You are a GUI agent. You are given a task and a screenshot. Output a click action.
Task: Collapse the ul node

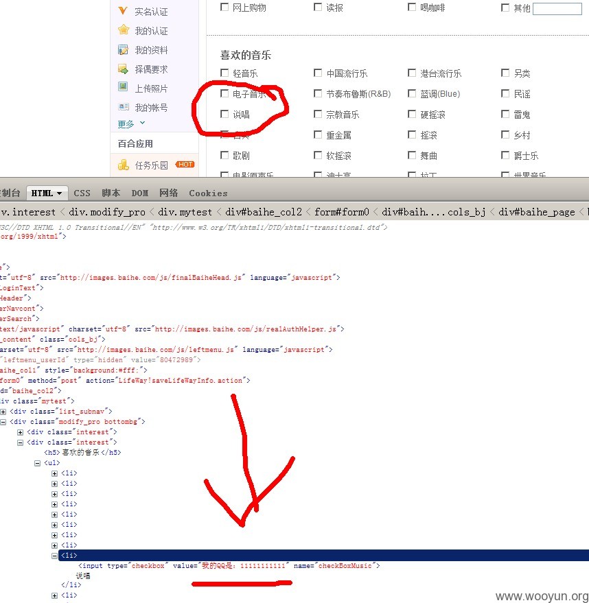pos(37,463)
